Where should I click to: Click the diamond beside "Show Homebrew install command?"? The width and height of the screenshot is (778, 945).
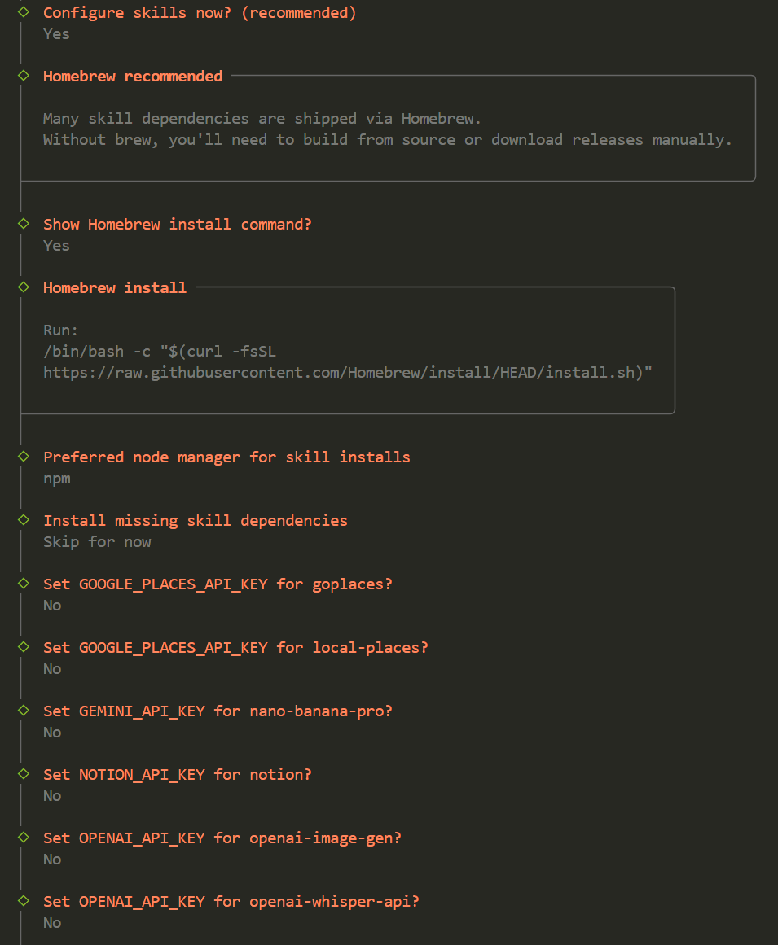(x=24, y=224)
